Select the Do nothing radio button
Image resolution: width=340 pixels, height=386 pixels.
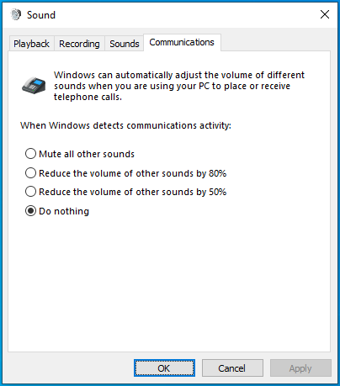pos(30,211)
